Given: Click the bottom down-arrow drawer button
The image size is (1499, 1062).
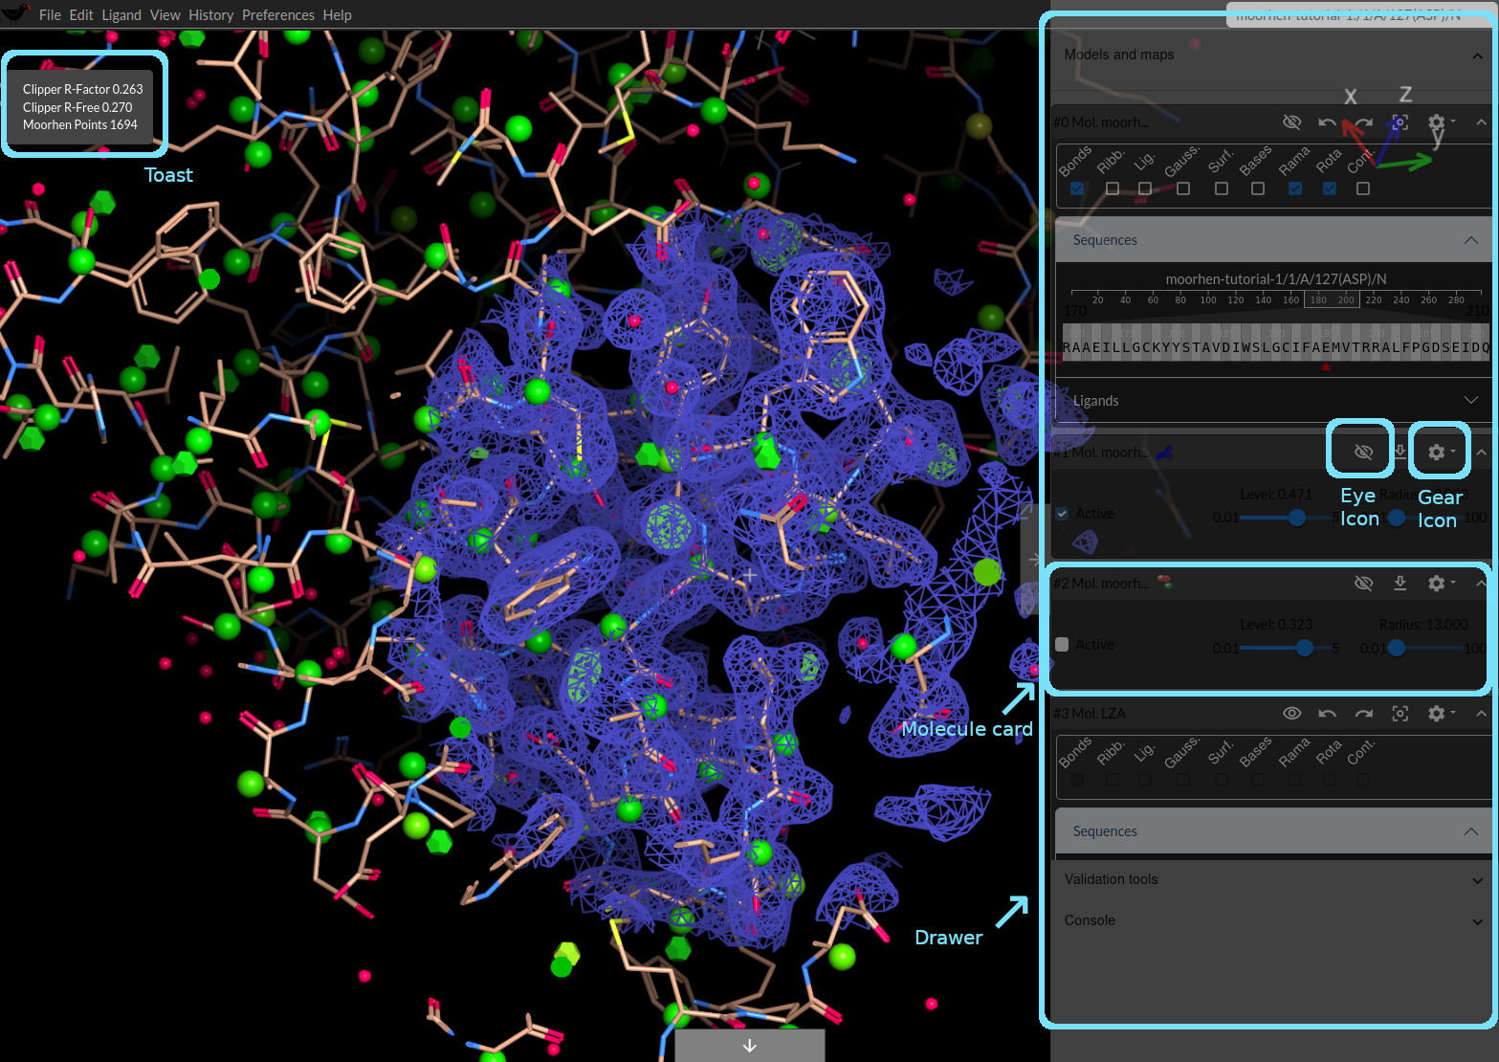Looking at the screenshot, I should [749, 1046].
